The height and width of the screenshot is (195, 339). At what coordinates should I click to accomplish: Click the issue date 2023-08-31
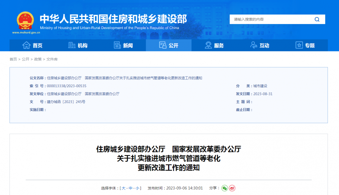[263, 94]
